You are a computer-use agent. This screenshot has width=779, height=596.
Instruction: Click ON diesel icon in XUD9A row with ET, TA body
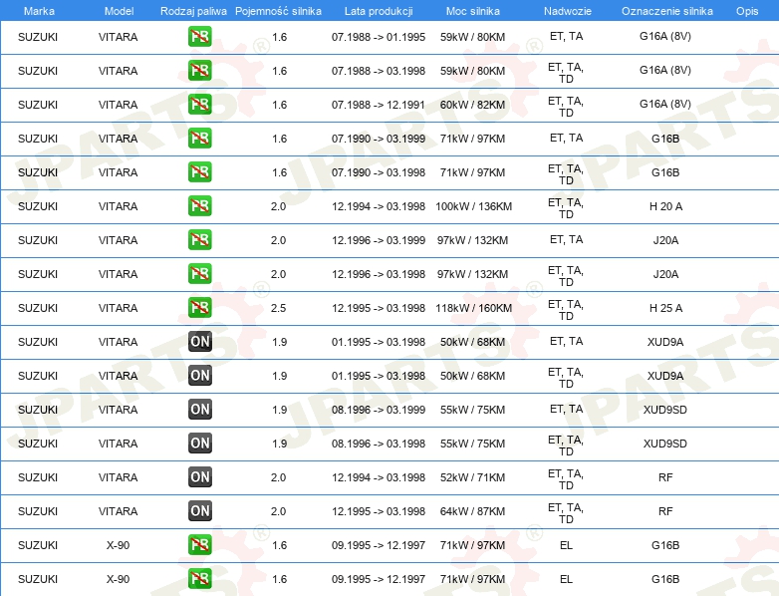point(199,342)
